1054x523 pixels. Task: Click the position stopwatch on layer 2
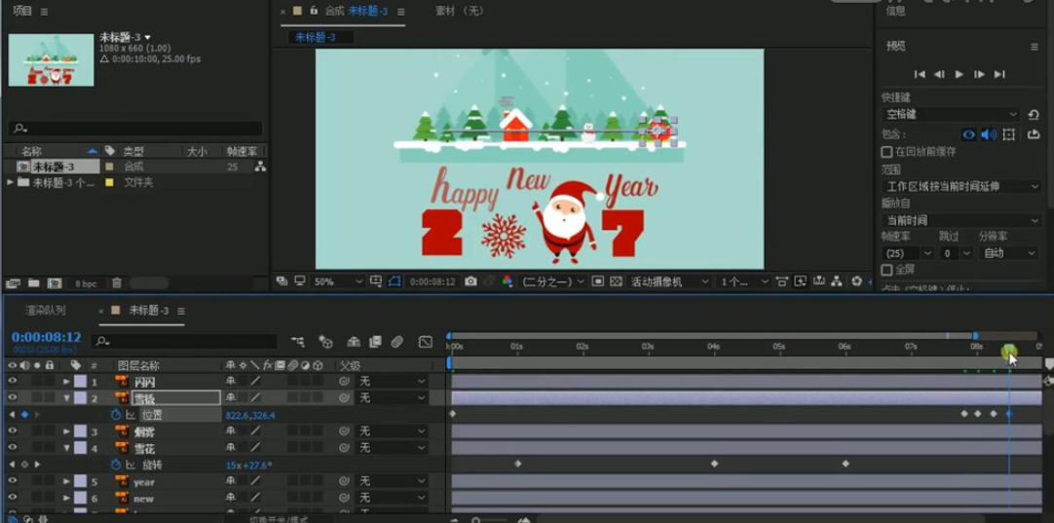tap(116, 415)
